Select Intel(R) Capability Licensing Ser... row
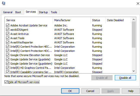The width and height of the screenshot is (140, 96). point(31,72)
